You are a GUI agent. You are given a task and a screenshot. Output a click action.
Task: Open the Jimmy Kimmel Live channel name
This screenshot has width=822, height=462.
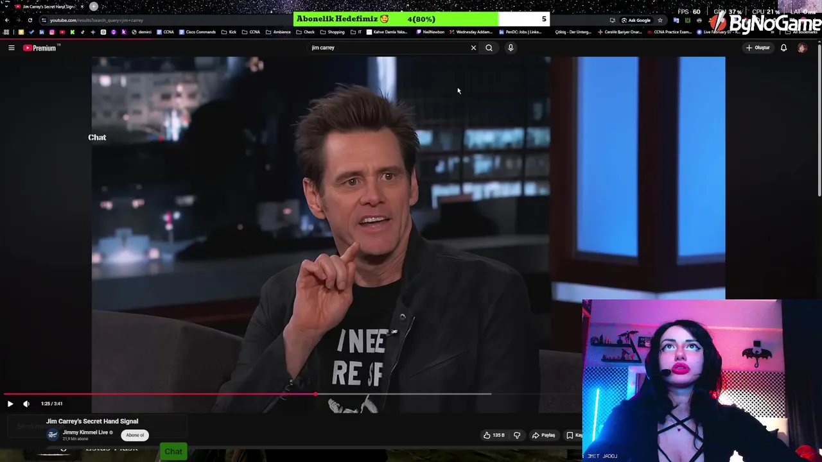(85, 432)
